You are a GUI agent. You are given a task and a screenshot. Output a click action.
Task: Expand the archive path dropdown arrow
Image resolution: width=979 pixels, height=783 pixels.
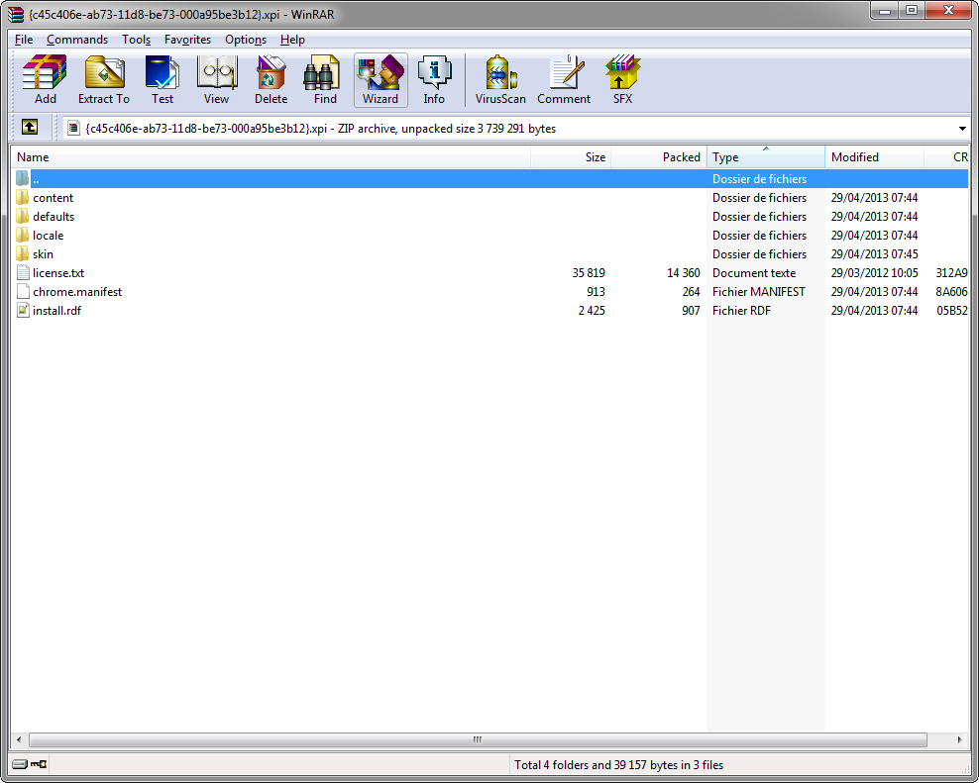[962, 129]
